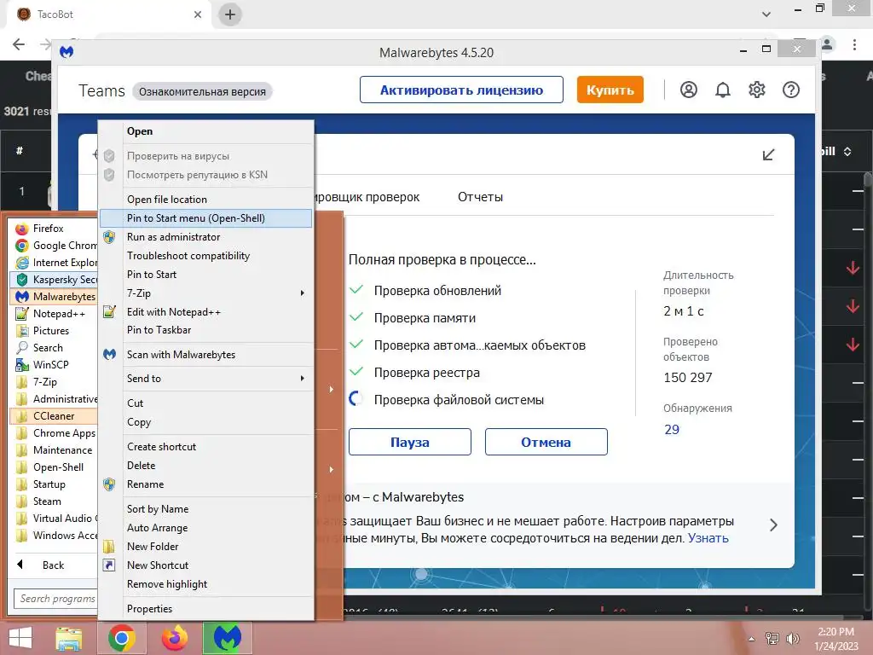
Task: Choose Troubleshoot compatibility
Action: click(x=205, y=256)
